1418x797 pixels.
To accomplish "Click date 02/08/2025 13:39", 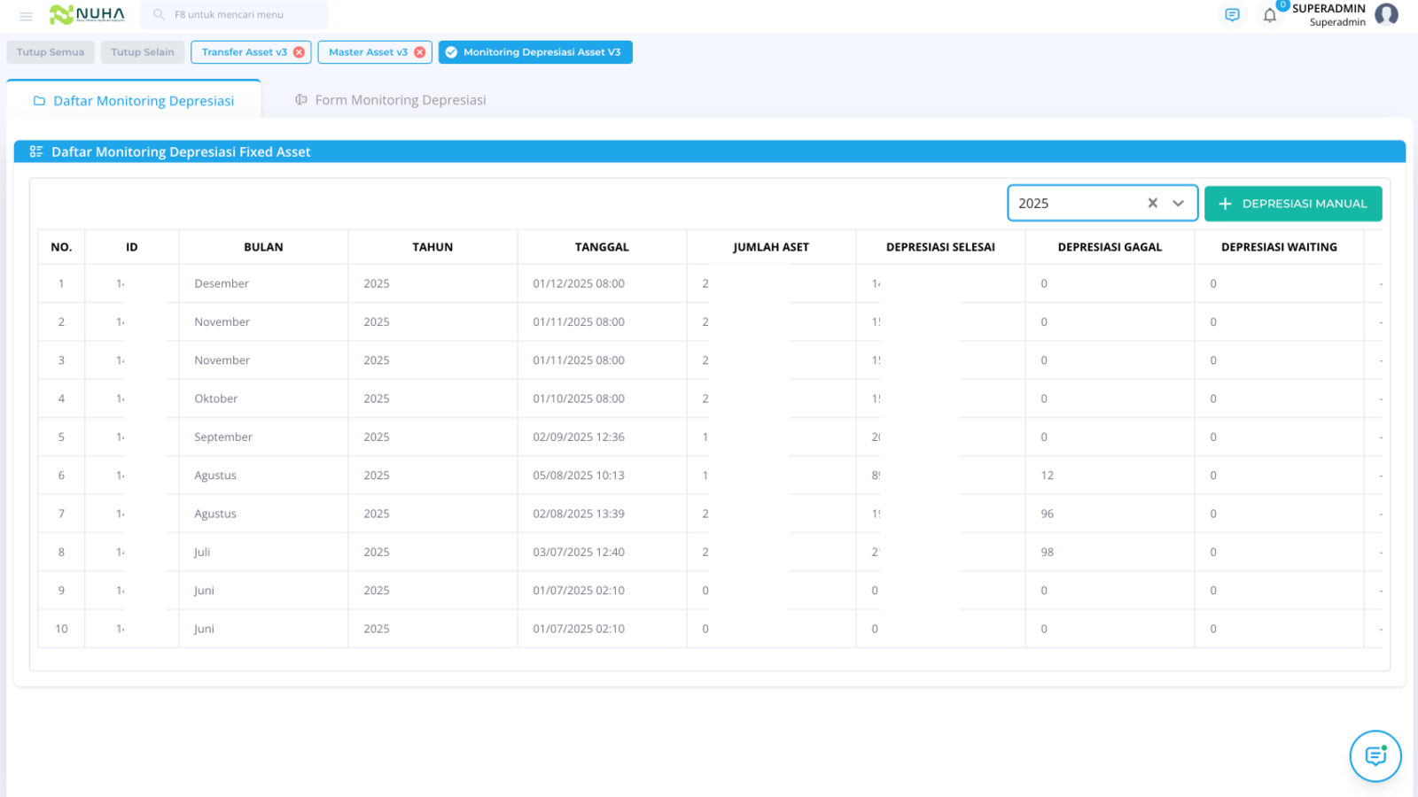I will pyautogui.click(x=579, y=514).
